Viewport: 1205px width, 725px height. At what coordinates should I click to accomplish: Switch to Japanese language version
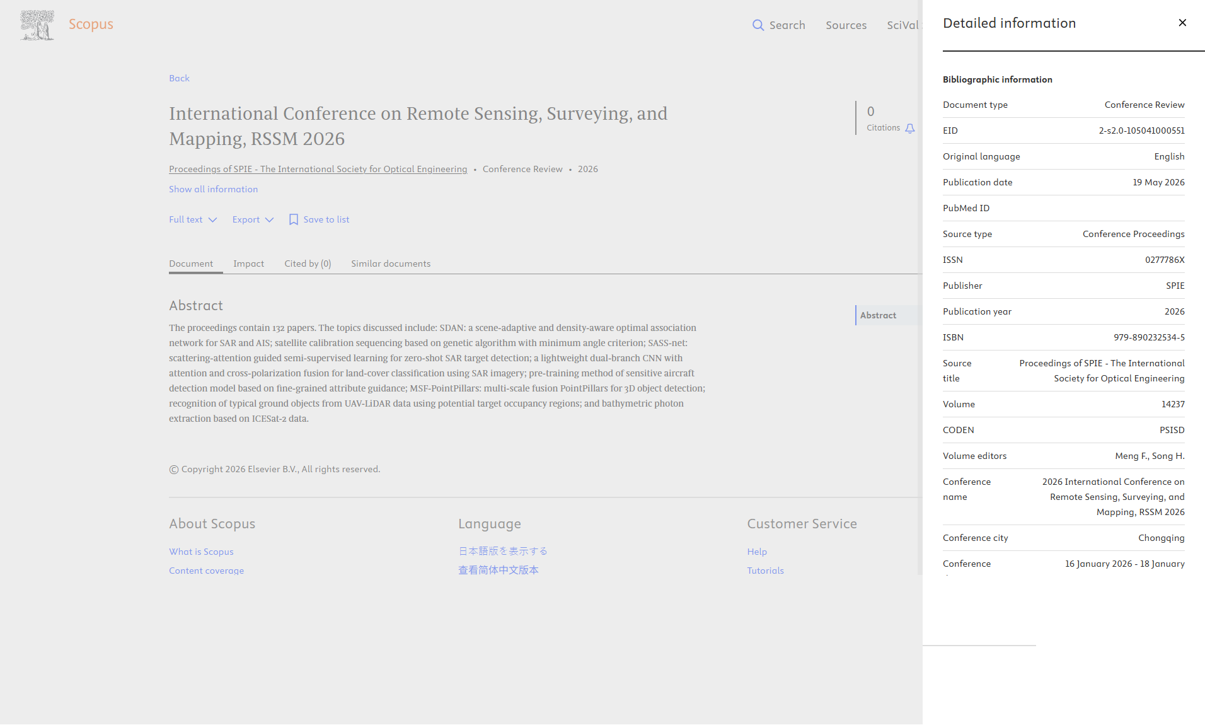503,551
